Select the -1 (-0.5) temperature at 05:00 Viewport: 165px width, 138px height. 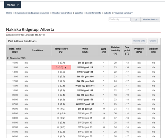(61, 114)
